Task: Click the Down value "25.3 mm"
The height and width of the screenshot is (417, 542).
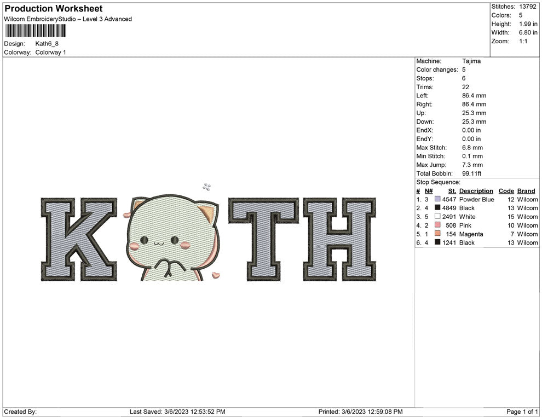Action: (474, 121)
